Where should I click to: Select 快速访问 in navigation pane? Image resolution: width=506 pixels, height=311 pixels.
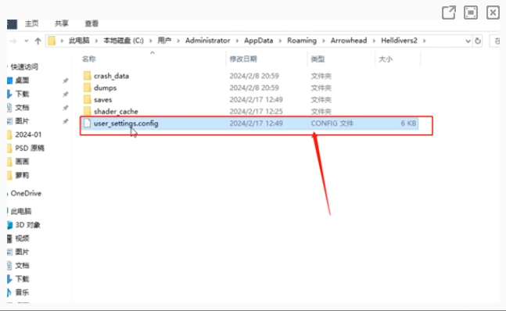point(24,66)
